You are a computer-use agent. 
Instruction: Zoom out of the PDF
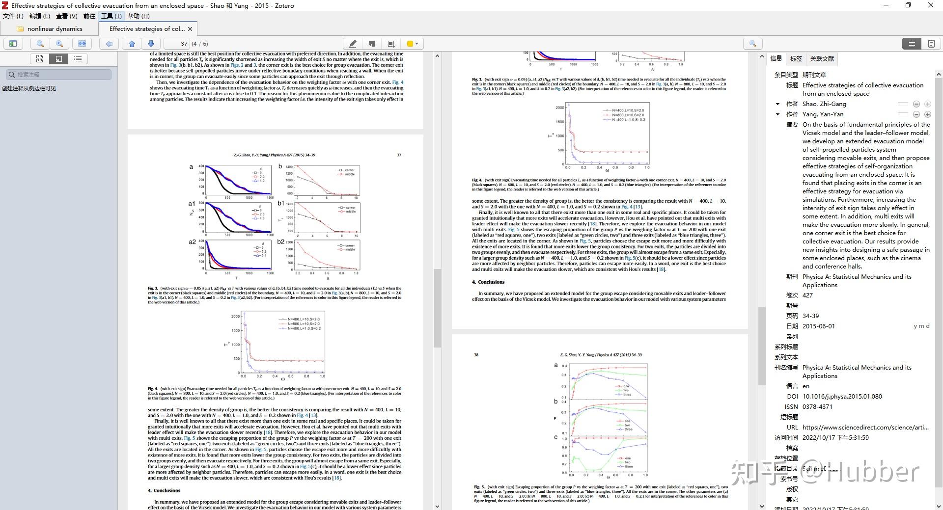tap(40, 44)
